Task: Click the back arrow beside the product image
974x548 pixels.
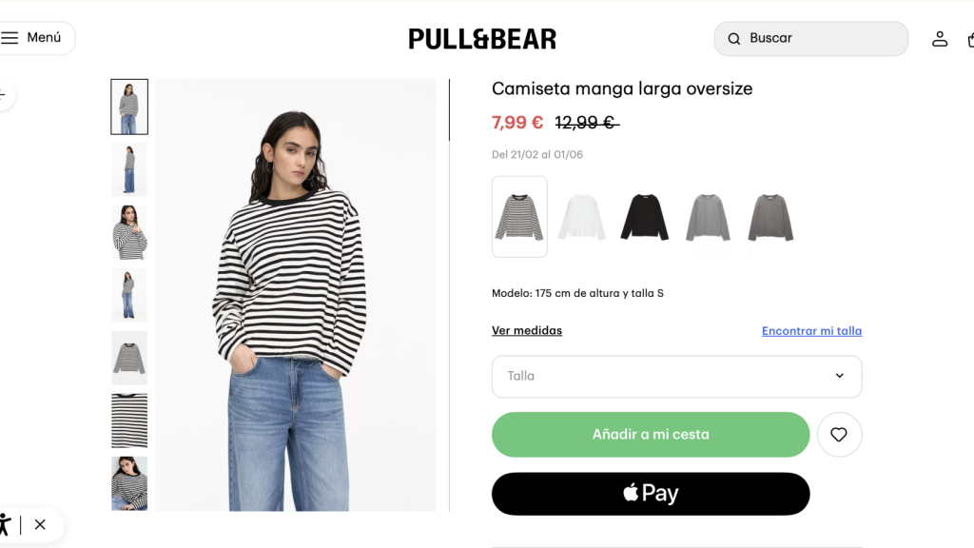Action: (x=3, y=94)
